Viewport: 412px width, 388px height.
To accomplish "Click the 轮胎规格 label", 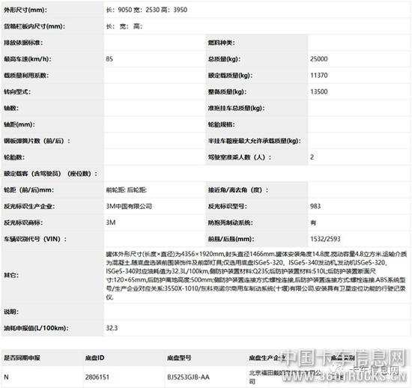I will (x=221, y=124).
